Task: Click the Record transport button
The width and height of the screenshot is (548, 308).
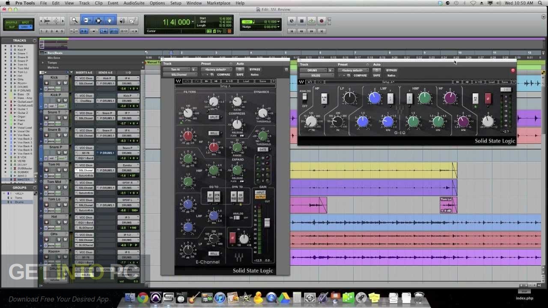Action: 322,21
